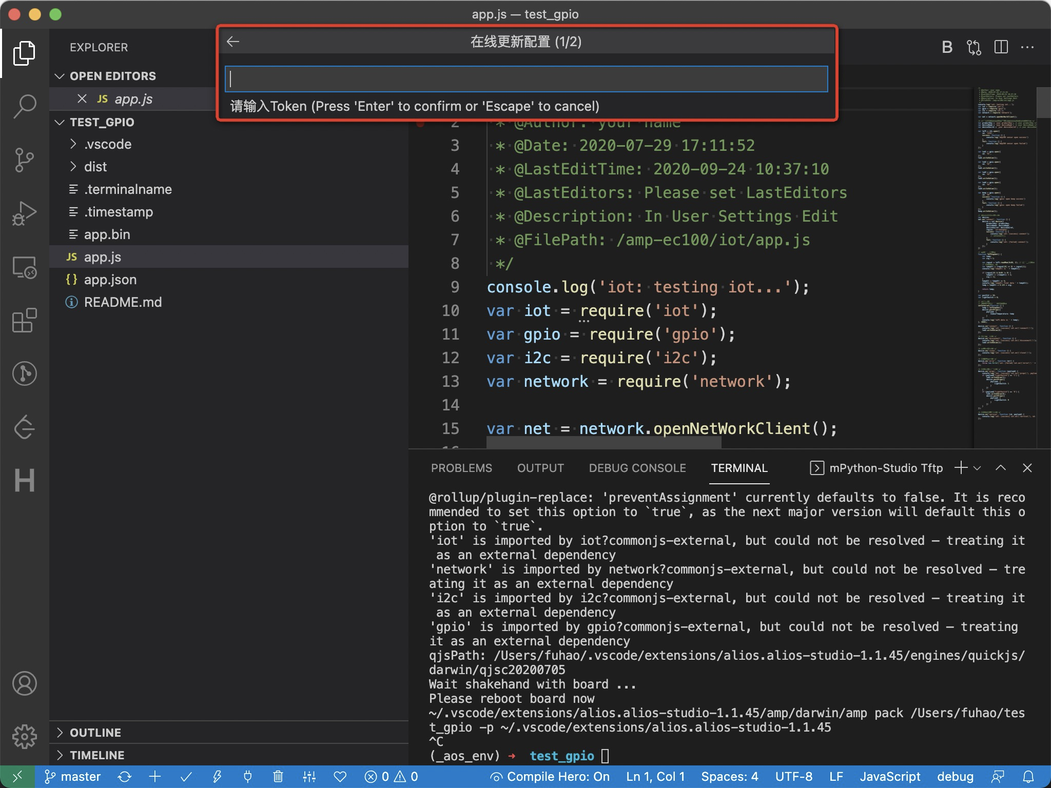The height and width of the screenshot is (788, 1051).
Task: Click Synchronize Changes icon in status bar
Action: point(124,777)
